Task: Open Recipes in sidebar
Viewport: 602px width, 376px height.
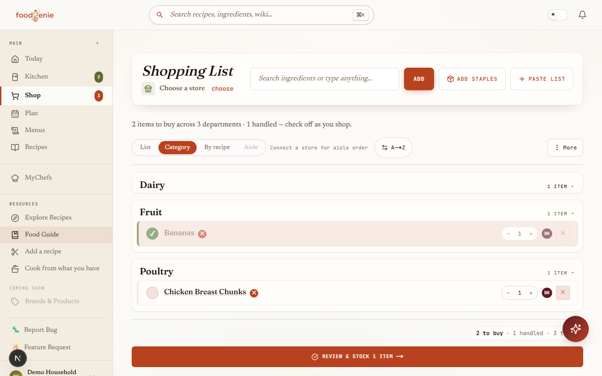Action: click(x=56, y=147)
